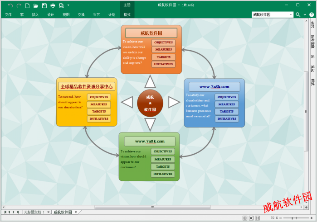Open a file using the folder icon

click(36, 5)
